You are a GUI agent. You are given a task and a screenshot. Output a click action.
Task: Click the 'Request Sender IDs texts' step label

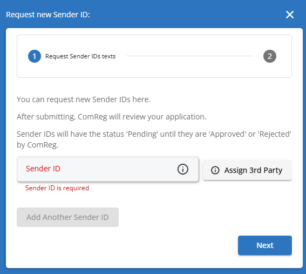pos(80,56)
